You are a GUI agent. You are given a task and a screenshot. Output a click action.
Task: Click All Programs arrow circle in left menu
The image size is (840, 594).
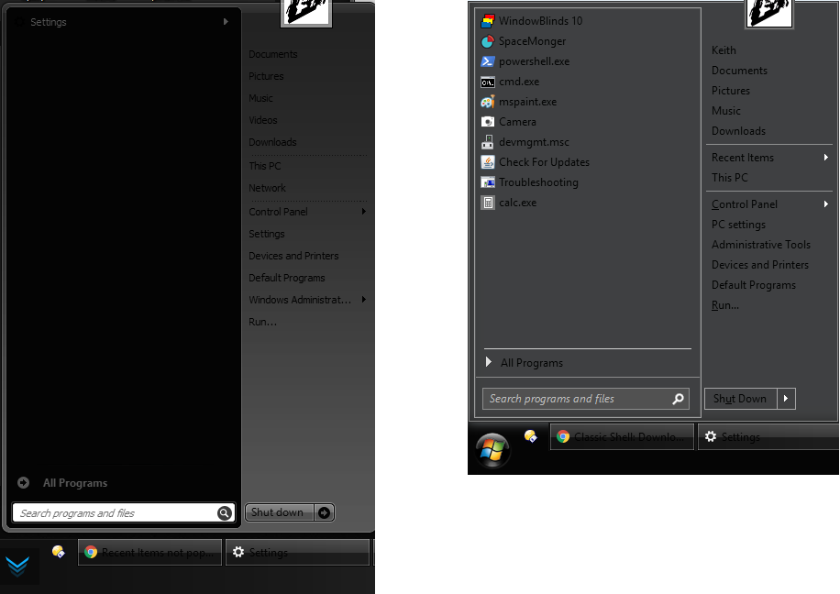pos(23,482)
